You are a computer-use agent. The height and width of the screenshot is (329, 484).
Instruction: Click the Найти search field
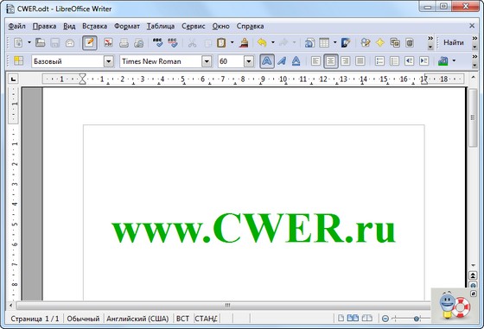pyautogui.click(x=454, y=42)
